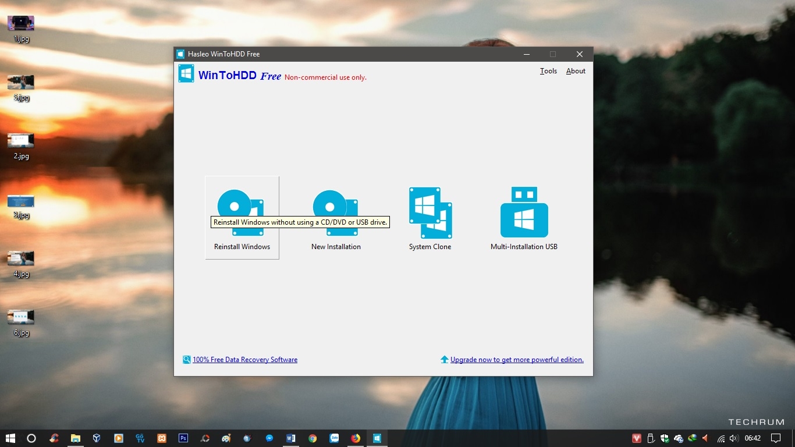Launch Photoshop from the taskbar
The width and height of the screenshot is (795, 447).
(x=183, y=438)
